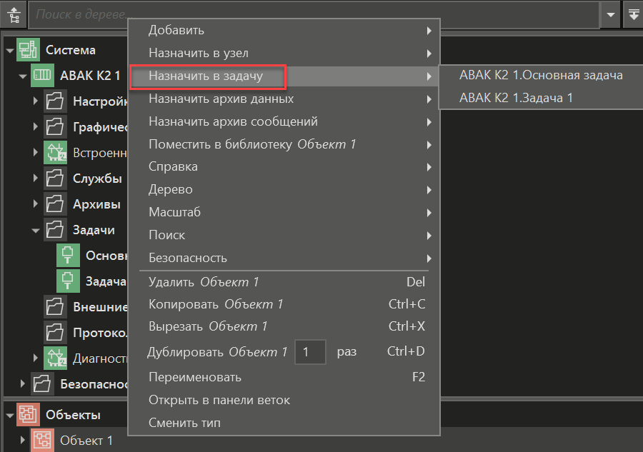Image resolution: width=643 pixels, height=452 pixels.
Task: Select the Архивы tree label
Action: pos(96,204)
